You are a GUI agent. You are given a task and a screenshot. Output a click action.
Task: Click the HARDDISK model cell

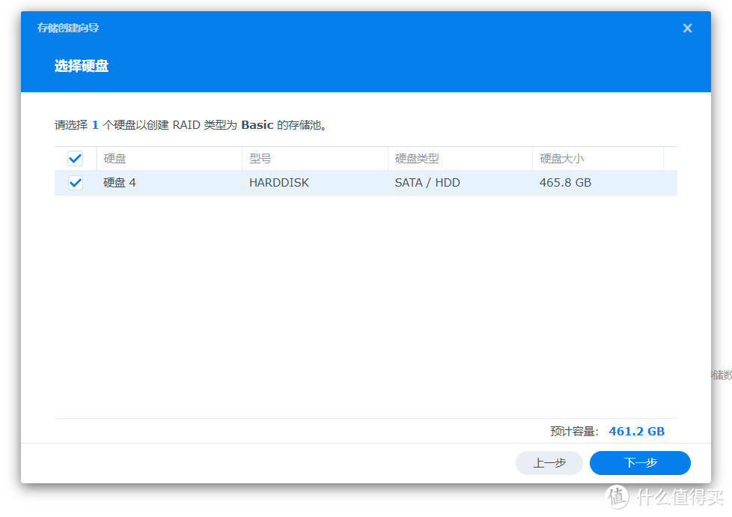click(x=279, y=182)
